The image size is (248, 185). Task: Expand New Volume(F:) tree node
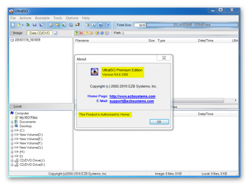pyautogui.click(x=12, y=143)
